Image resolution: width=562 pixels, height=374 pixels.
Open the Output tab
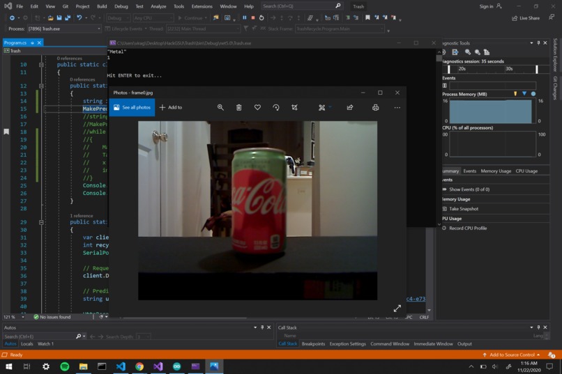click(464, 343)
